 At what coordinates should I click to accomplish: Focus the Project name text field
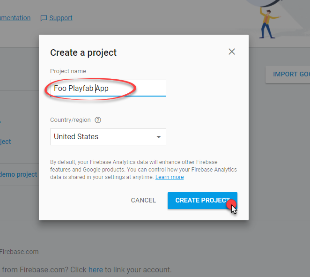108,88
